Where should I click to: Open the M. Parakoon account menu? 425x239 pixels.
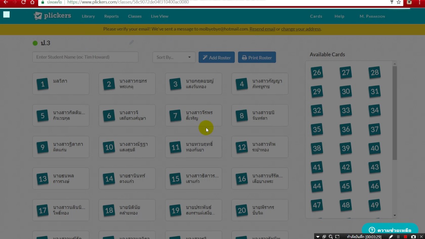pos(372,16)
